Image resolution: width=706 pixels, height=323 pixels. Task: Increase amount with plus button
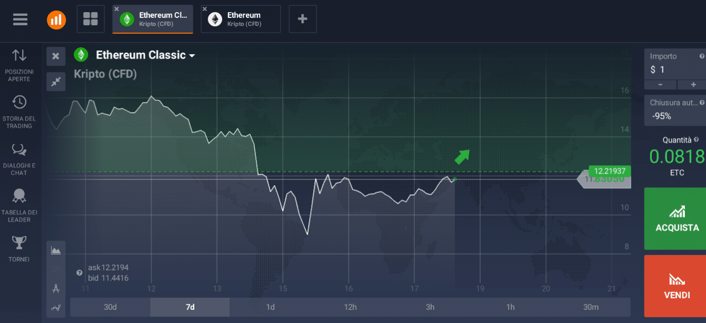click(x=692, y=85)
